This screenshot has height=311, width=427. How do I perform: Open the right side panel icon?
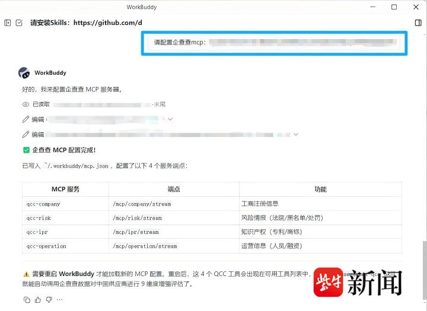(419, 23)
